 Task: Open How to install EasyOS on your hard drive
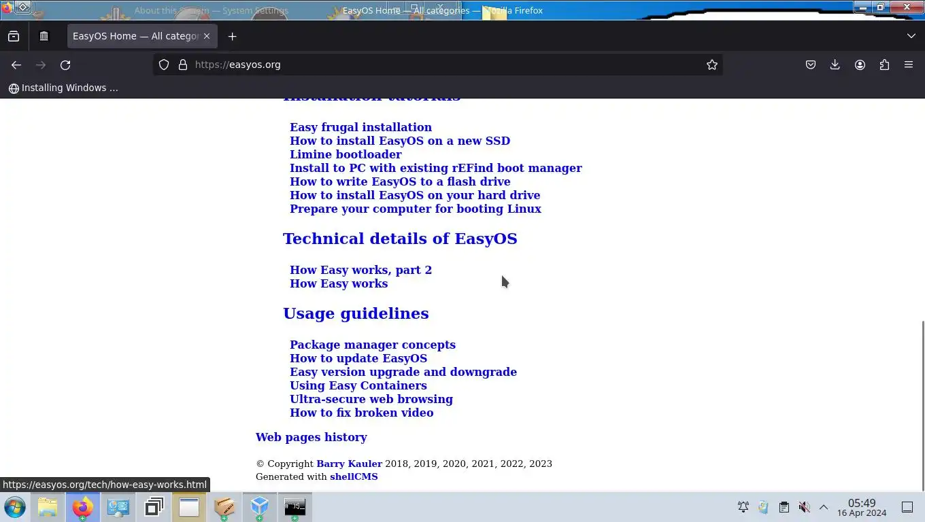(415, 195)
